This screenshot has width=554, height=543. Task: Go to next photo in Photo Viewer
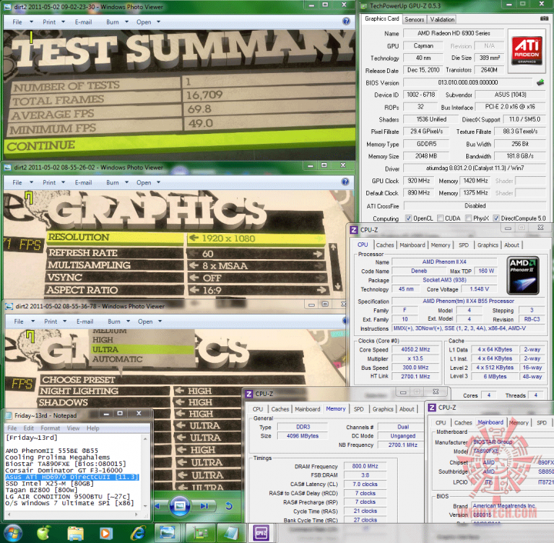(204, 506)
